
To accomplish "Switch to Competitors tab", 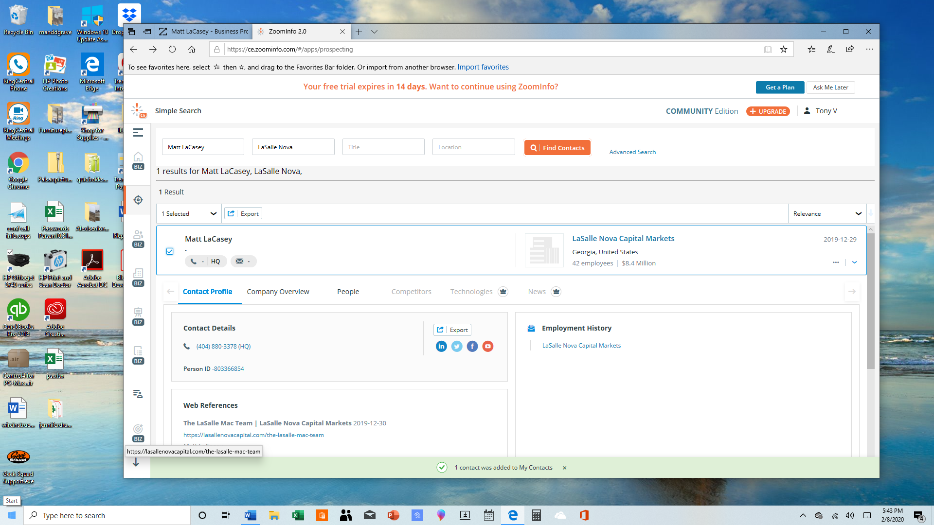I will coord(411,292).
